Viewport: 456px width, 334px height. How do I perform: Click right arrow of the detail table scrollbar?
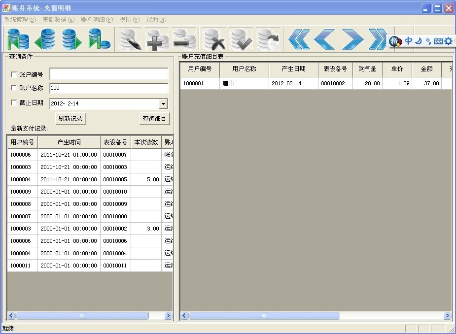coord(447,316)
